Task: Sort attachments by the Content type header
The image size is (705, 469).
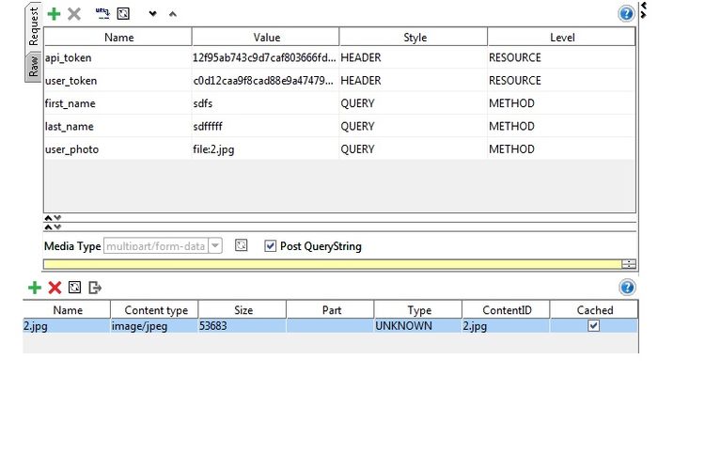Action: (155, 310)
